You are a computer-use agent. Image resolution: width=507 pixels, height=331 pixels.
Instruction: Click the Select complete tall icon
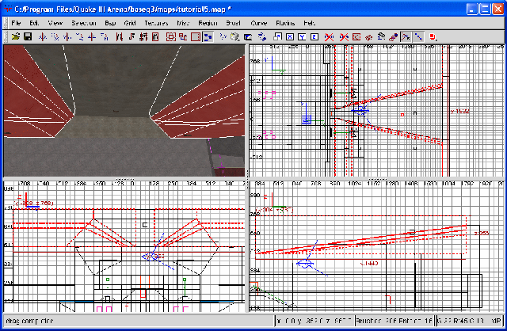[x=119, y=37]
